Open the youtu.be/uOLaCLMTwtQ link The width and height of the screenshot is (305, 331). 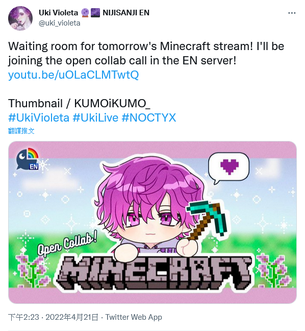tap(73, 75)
